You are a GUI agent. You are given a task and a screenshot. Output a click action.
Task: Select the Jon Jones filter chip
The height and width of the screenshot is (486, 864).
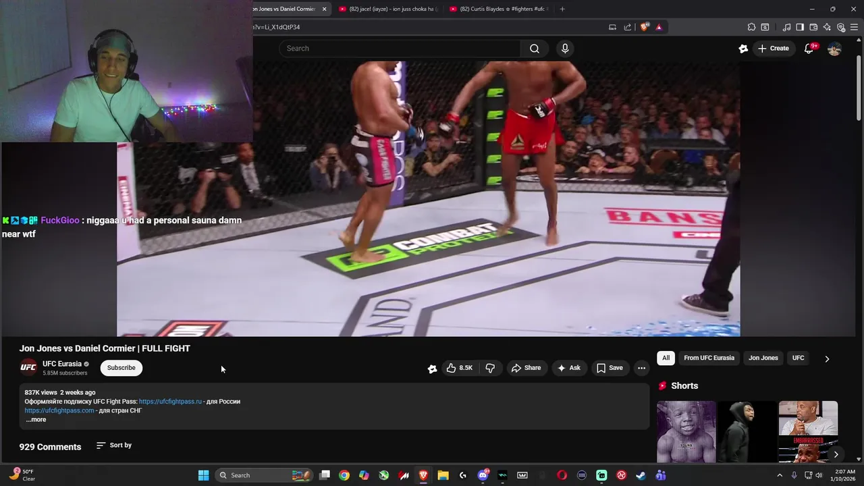click(x=763, y=358)
